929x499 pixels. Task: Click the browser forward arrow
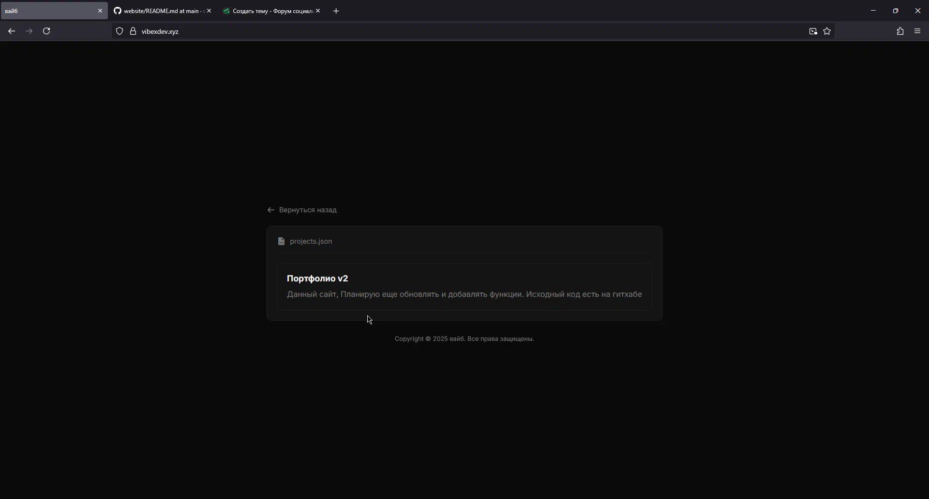[29, 31]
